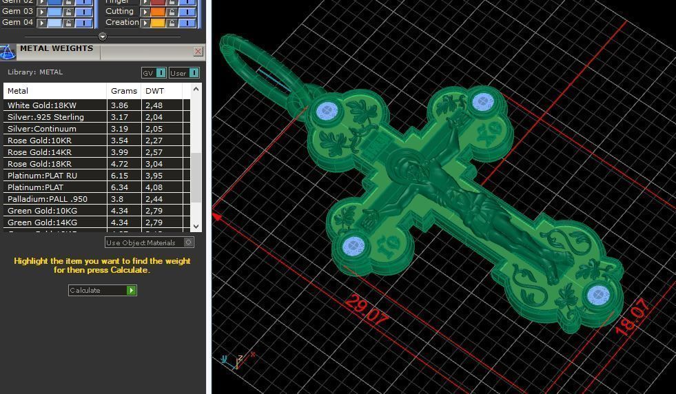
Task: Expand the layers panel with the round down arrow
Action: pos(102,37)
